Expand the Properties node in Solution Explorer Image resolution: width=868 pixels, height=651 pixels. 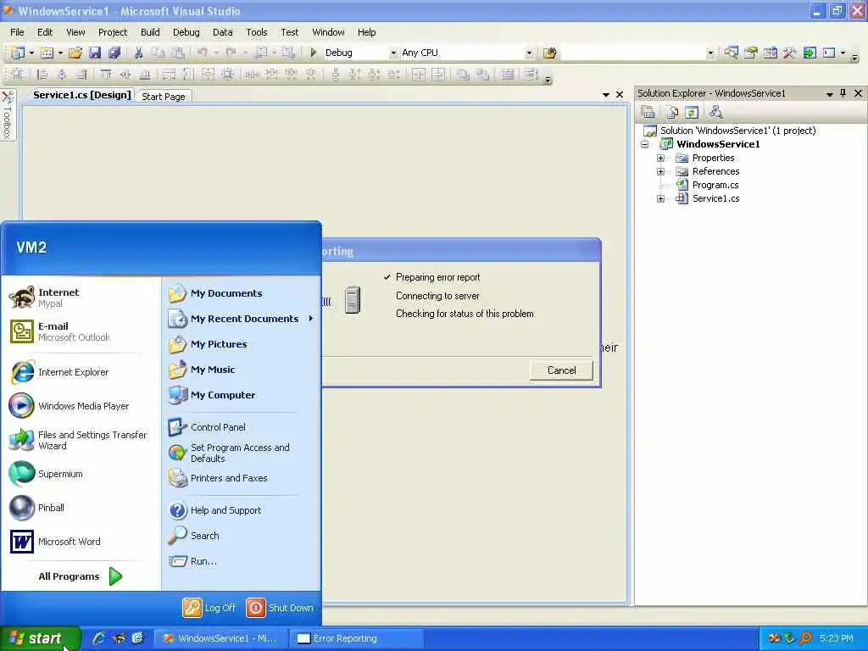pos(660,158)
